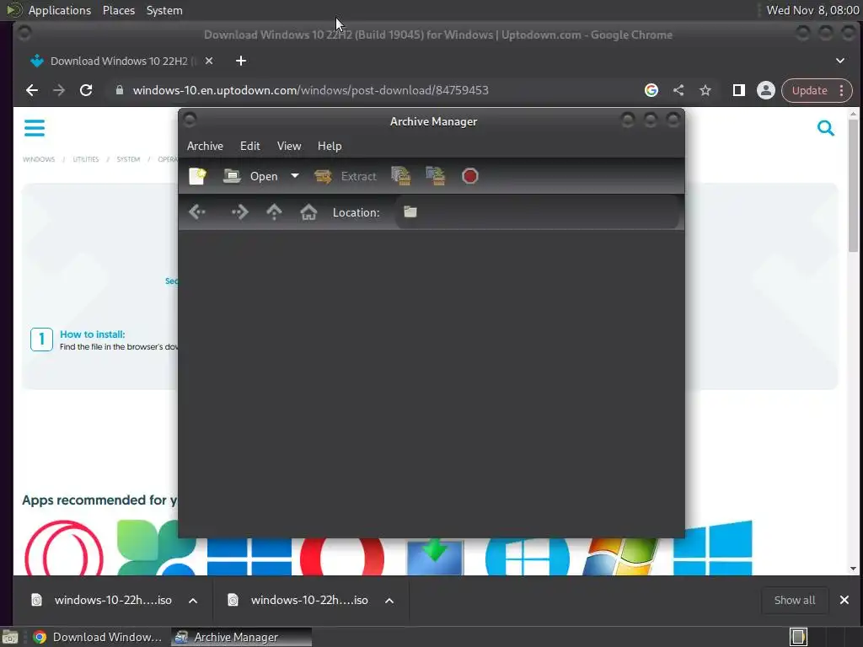The width and height of the screenshot is (863, 647).
Task: Add a folder to archive icon
Action: (436, 176)
